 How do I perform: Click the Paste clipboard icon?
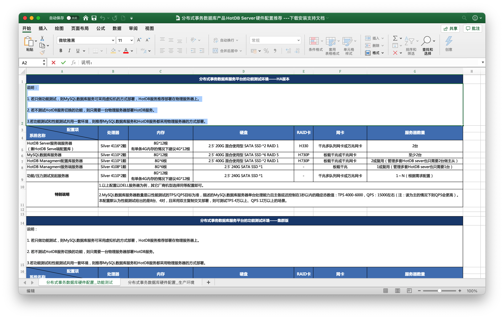point(29,41)
